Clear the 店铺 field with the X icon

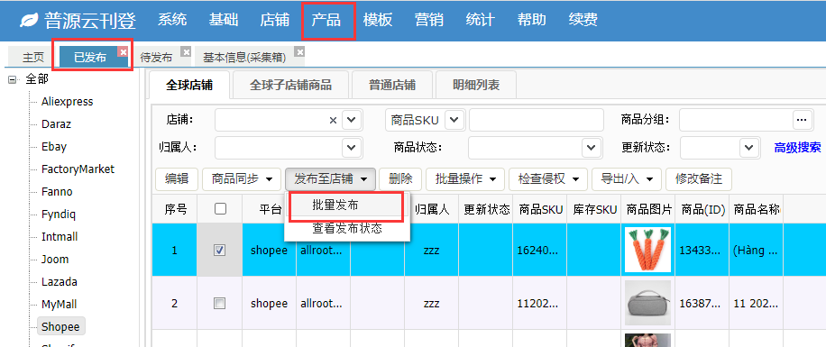click(333, 121)
